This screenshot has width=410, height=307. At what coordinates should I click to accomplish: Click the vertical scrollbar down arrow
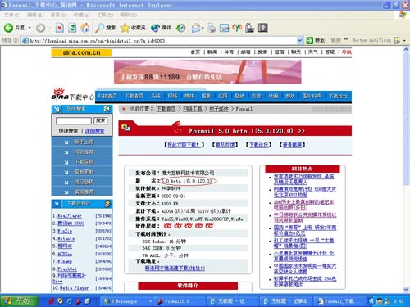click(406, 289)
